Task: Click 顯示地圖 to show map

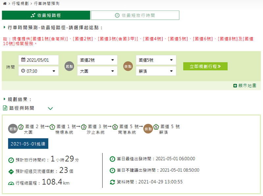Action: 245,86
